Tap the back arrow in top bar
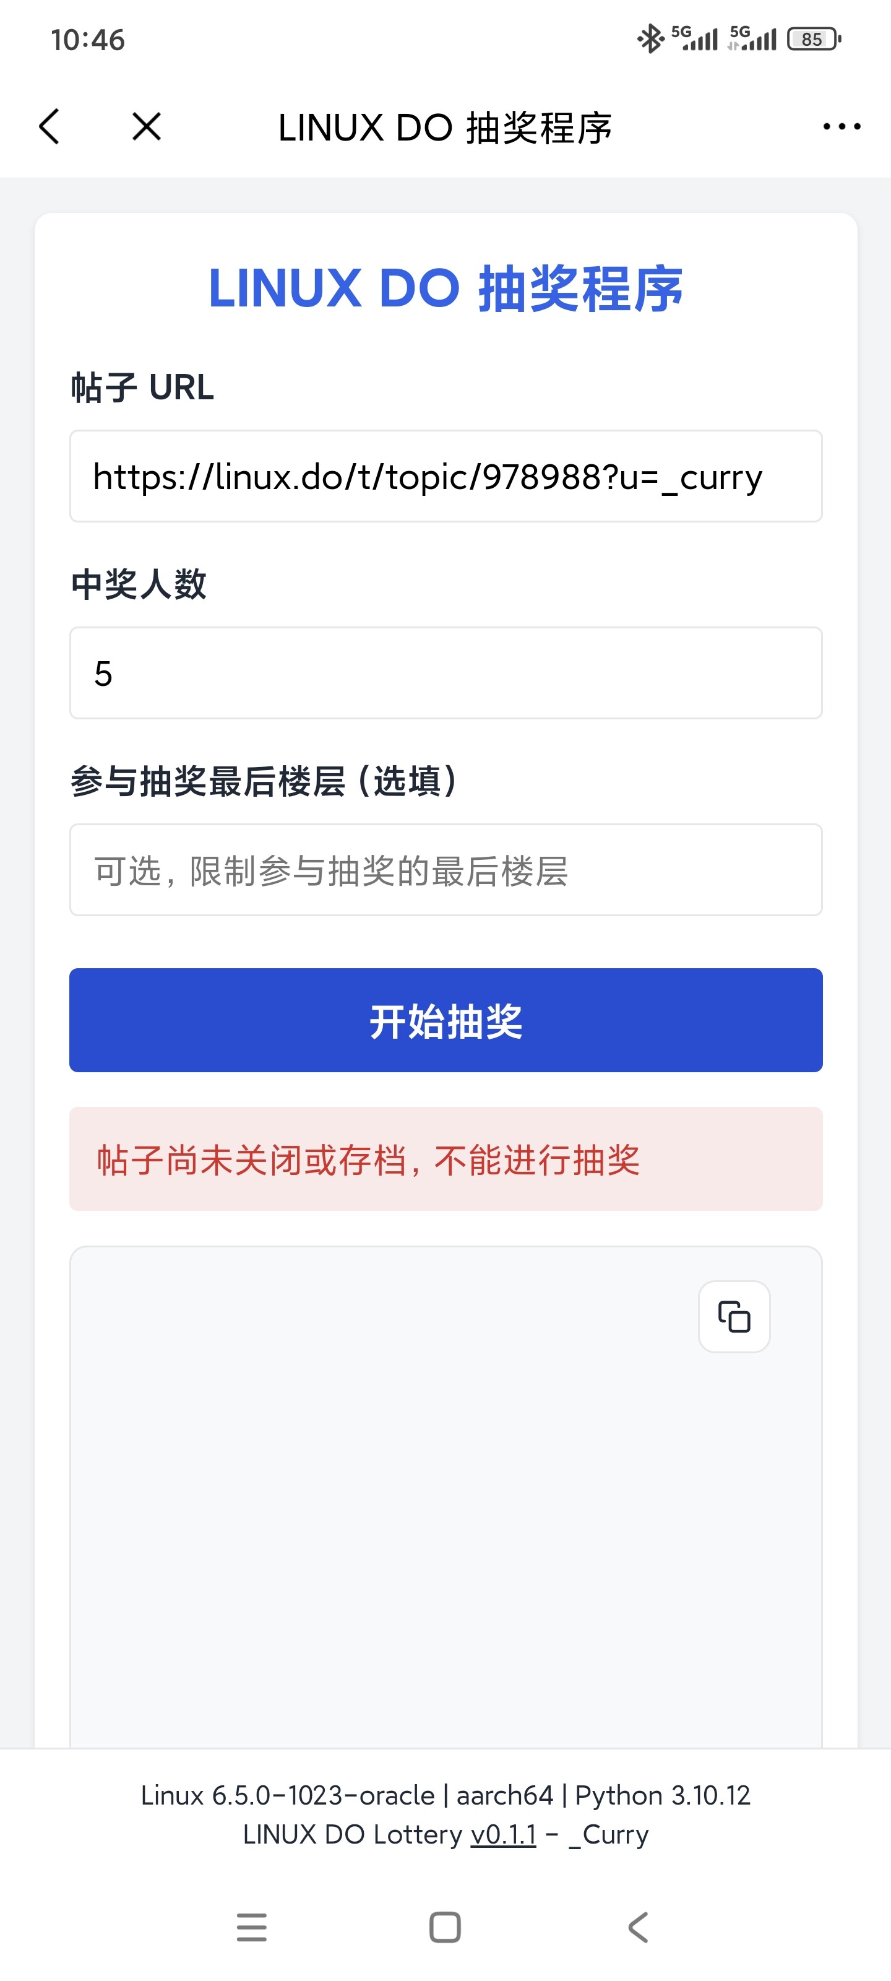The image size is (891, 1981). click(x=49, y=127)
